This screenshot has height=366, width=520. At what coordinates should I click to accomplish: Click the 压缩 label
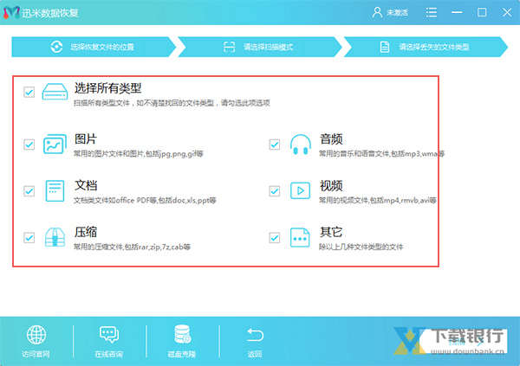86,232
